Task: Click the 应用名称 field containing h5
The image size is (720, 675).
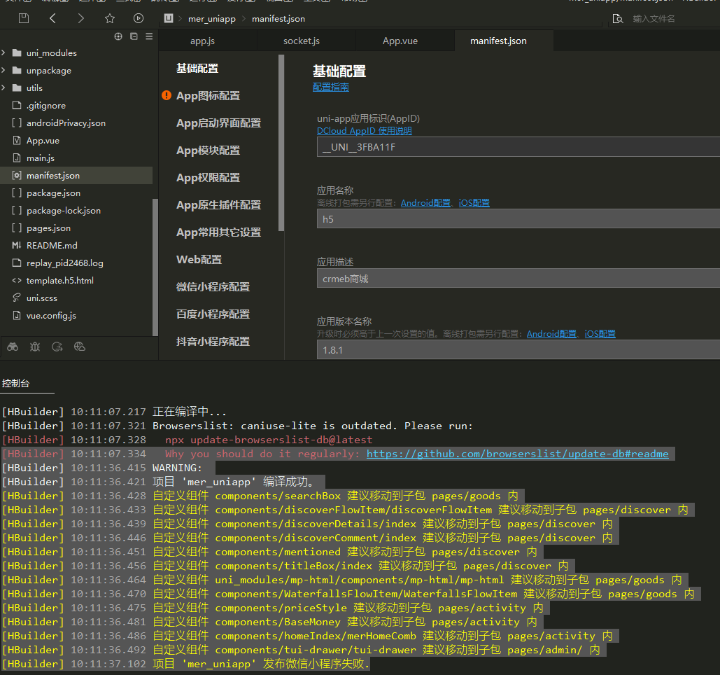Action: tap(518, 219)
